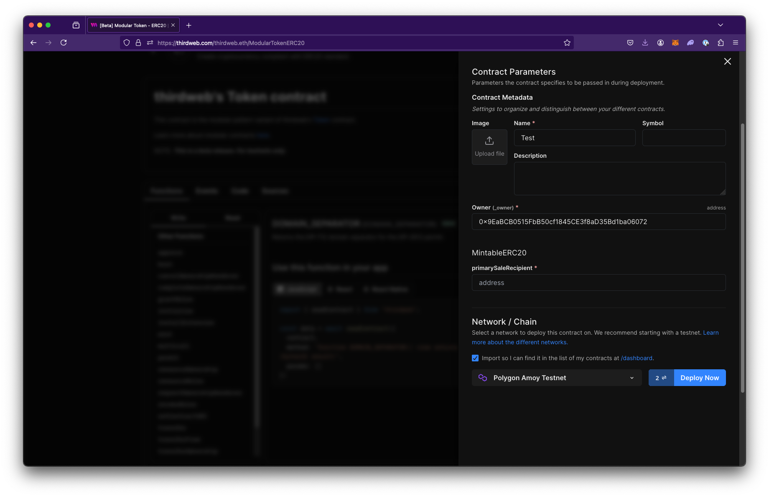Uncheck the Import to dashboard checkbox
Viewport: 769px width, 497px height.
tap(475, 358)
